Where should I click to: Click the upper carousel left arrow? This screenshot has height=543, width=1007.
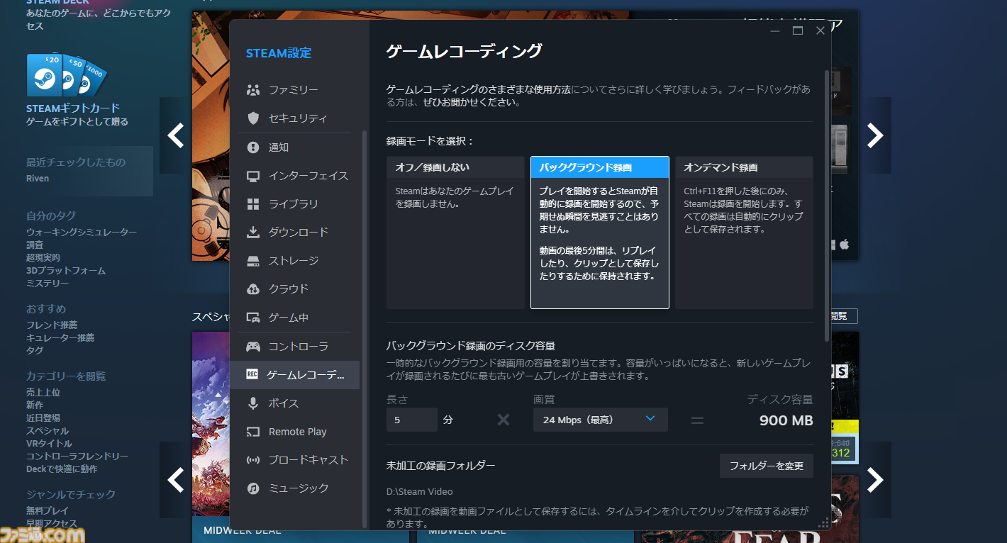tap(175, 135)
